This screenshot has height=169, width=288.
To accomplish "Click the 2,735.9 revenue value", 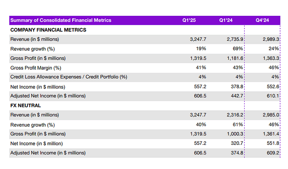I will coord(234,39).
